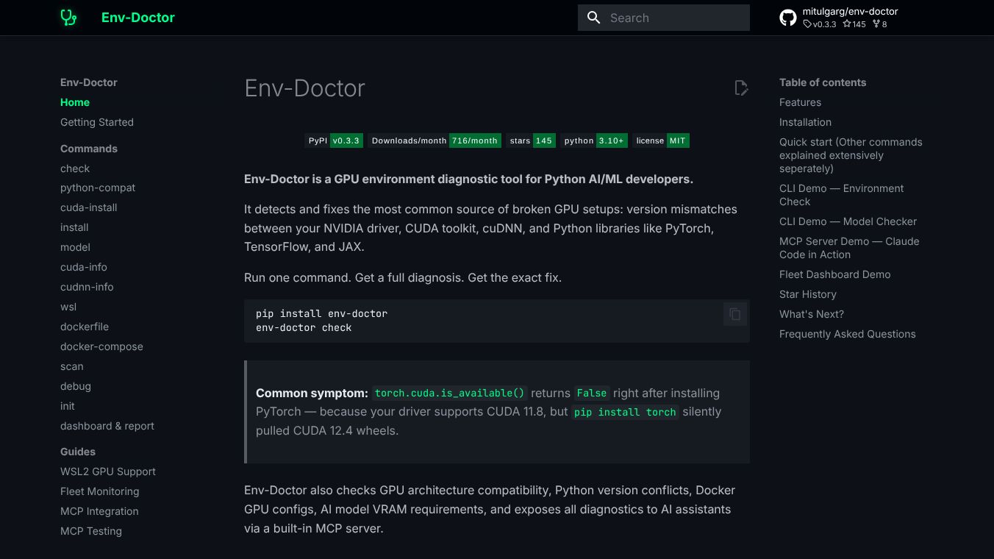Open the dashboard & report page
This screenshot has height=559, width=994.
pos(107,426)
